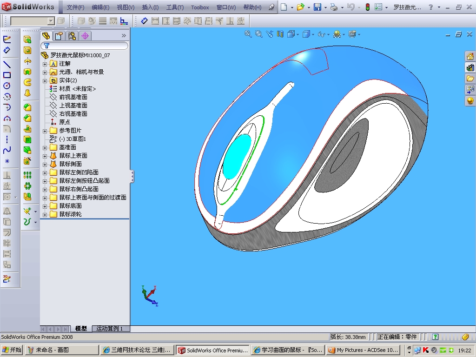Select the Point sketch tool
476x357 pixels.
7,161
